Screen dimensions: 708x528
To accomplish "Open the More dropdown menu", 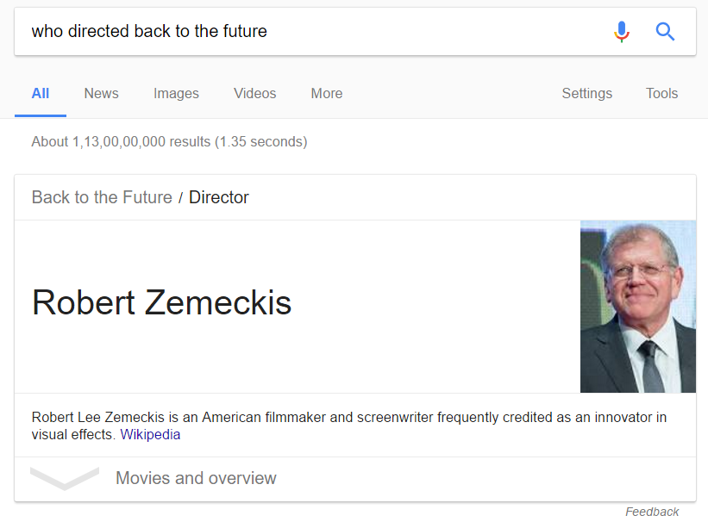I will coord(327,93).
